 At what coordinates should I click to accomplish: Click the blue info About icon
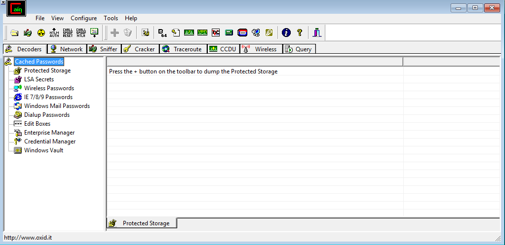(x=286, y=33)
